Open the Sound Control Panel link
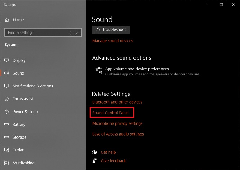Viewport: 240px width, 170px height. coord(110,113)
